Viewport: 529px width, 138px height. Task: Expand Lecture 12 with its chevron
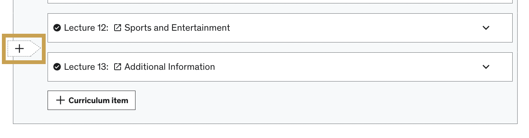486,28
